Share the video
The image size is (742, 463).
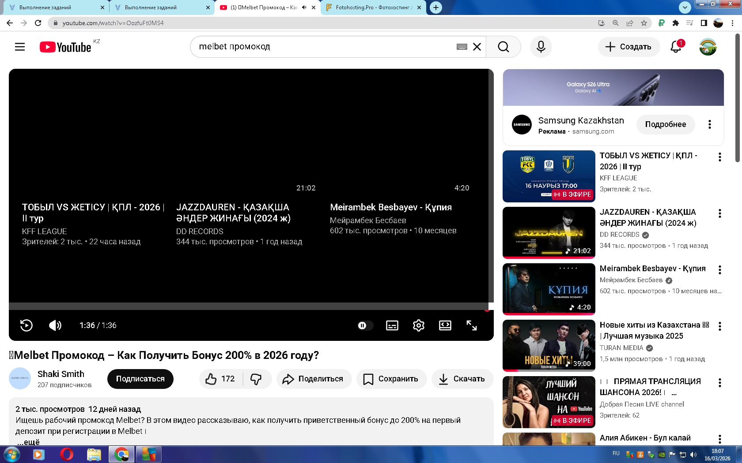coord(314,379)
